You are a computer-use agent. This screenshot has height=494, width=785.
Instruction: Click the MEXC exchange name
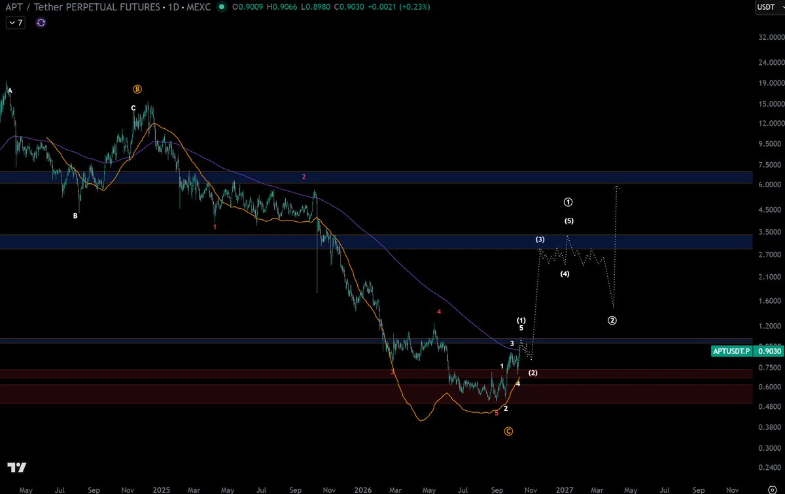pyautogui.click(x=200, y=8)
